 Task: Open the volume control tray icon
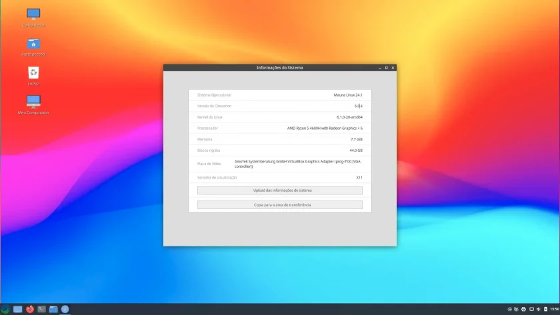click(x=538, y=309)
